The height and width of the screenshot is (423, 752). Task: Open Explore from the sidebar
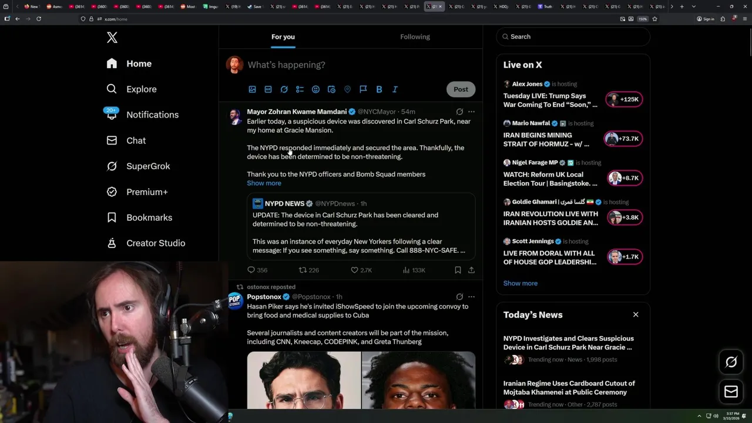point(132,89)
